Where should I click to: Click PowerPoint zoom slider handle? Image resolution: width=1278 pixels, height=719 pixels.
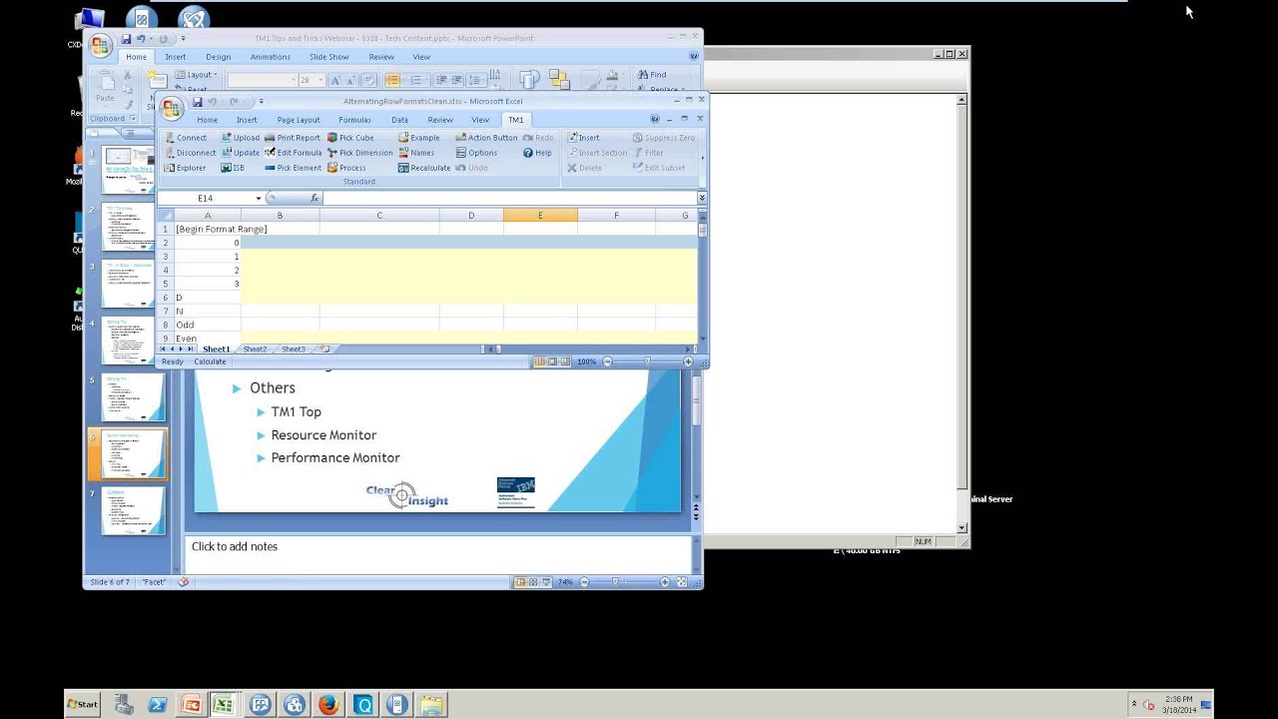(615, 582)
